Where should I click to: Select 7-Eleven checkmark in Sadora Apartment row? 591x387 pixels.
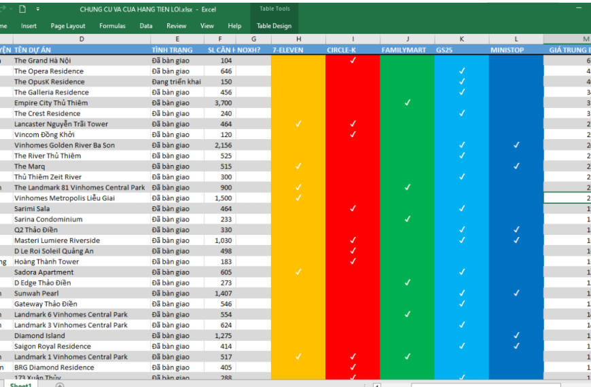click(x=298, y=272)
